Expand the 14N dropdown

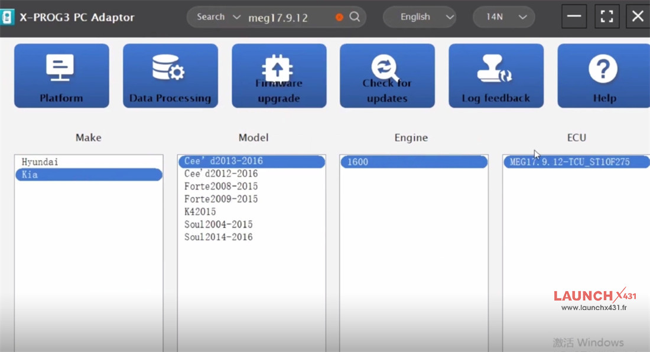[504, 17]
